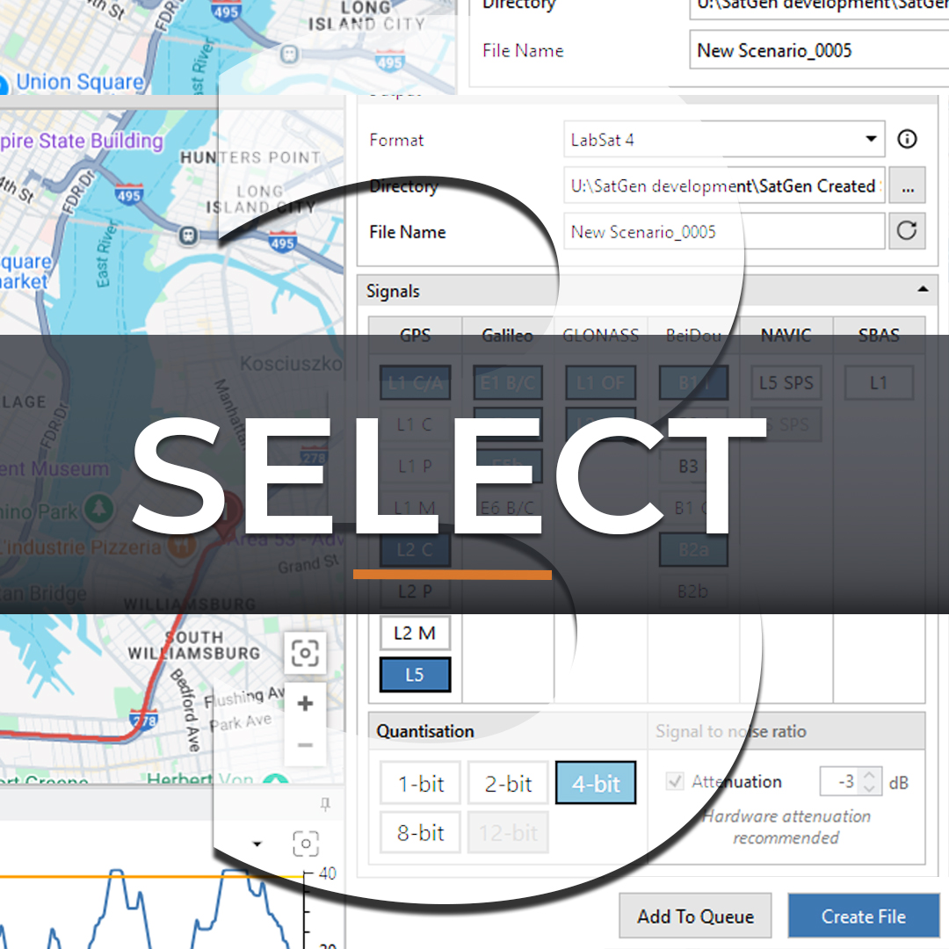Zoom in on the map with plus button
The width and height of the screenshot is (949, 949).
(x=305, y=704)
